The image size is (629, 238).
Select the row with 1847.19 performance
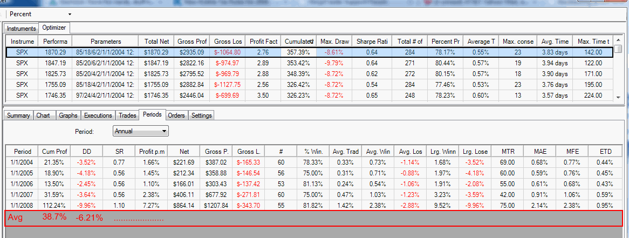tap(309, 63)
